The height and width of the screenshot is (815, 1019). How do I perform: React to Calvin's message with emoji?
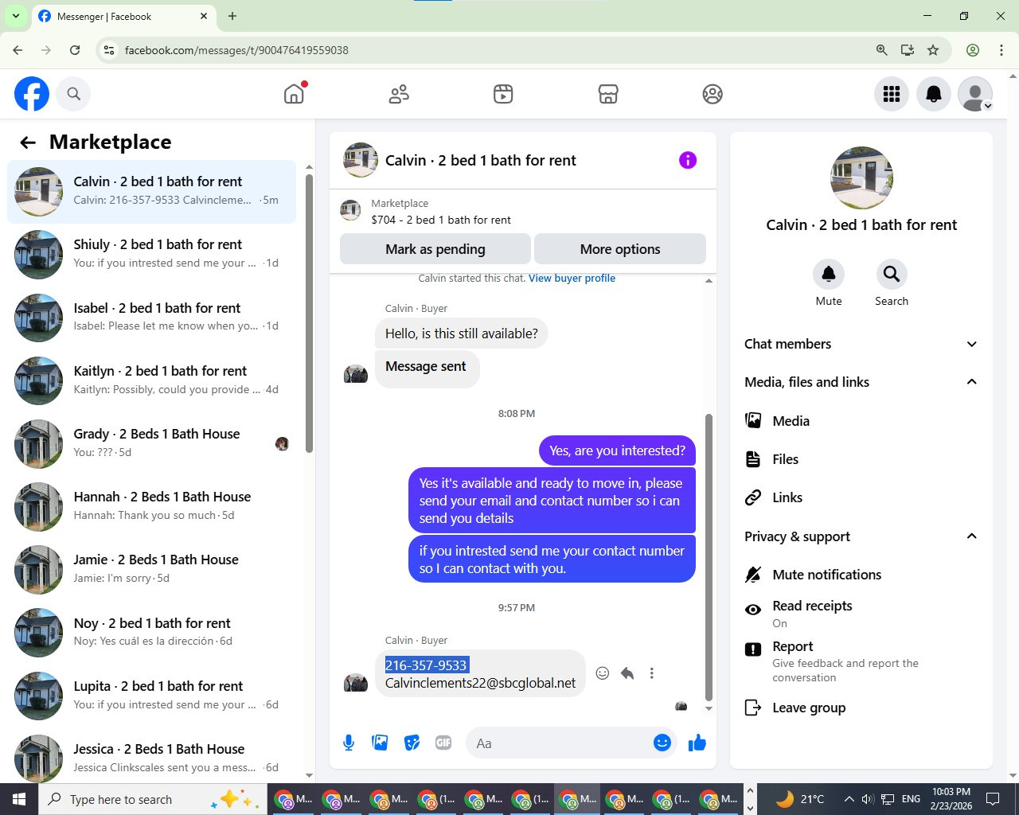click(x=603, y=673)
